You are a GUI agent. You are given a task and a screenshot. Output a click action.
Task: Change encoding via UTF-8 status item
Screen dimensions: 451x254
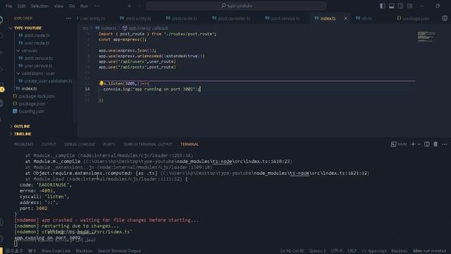click(x=337, y=251)
